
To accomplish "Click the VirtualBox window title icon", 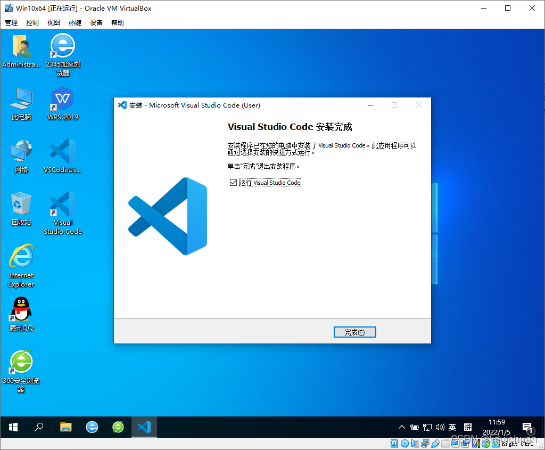I will pos(9,8).
